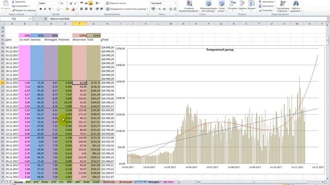Decrease decimal places
The height and width of the screenshot is (185, 330).
point(175,9)
